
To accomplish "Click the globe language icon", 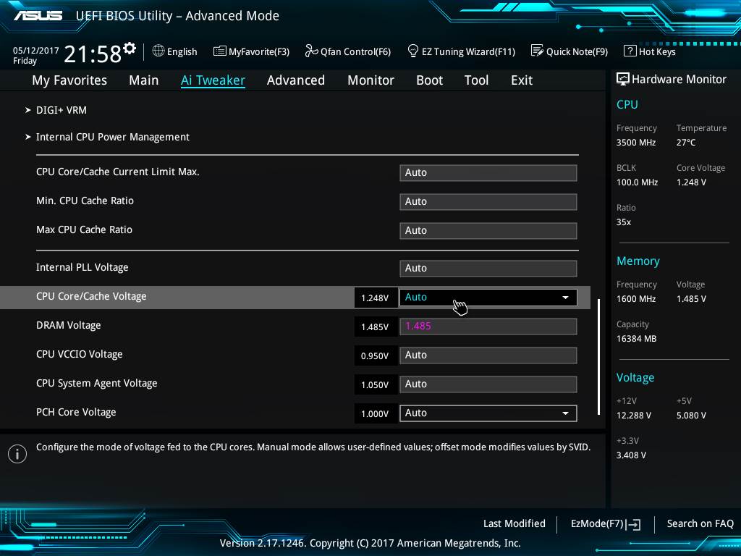I will (x=158, y=51).
